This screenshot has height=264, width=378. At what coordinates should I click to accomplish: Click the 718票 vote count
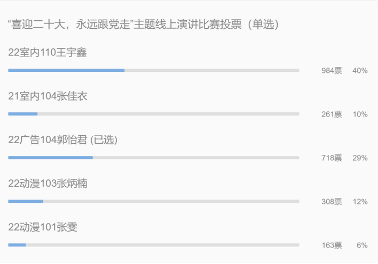click(x=332, y=158)
